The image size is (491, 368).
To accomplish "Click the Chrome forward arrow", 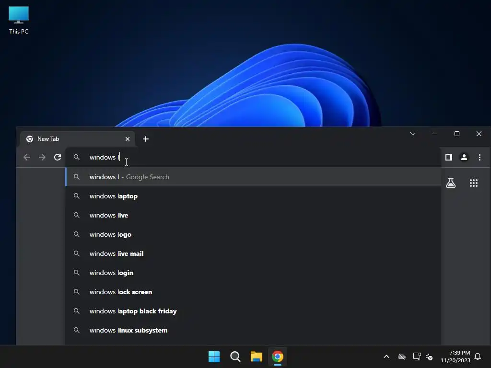I will pos(42,157).
